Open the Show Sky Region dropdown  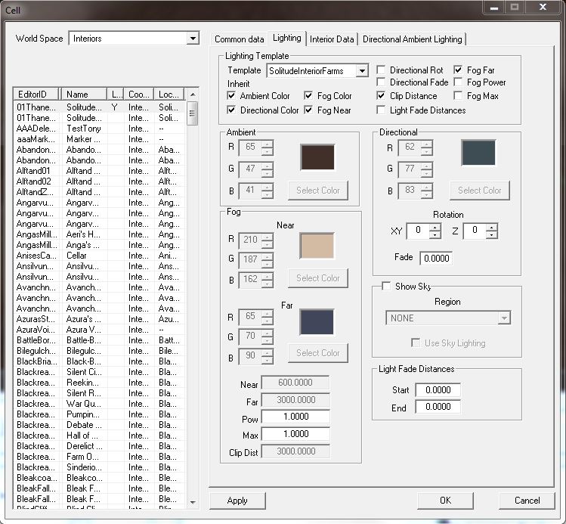pos(504,318)
